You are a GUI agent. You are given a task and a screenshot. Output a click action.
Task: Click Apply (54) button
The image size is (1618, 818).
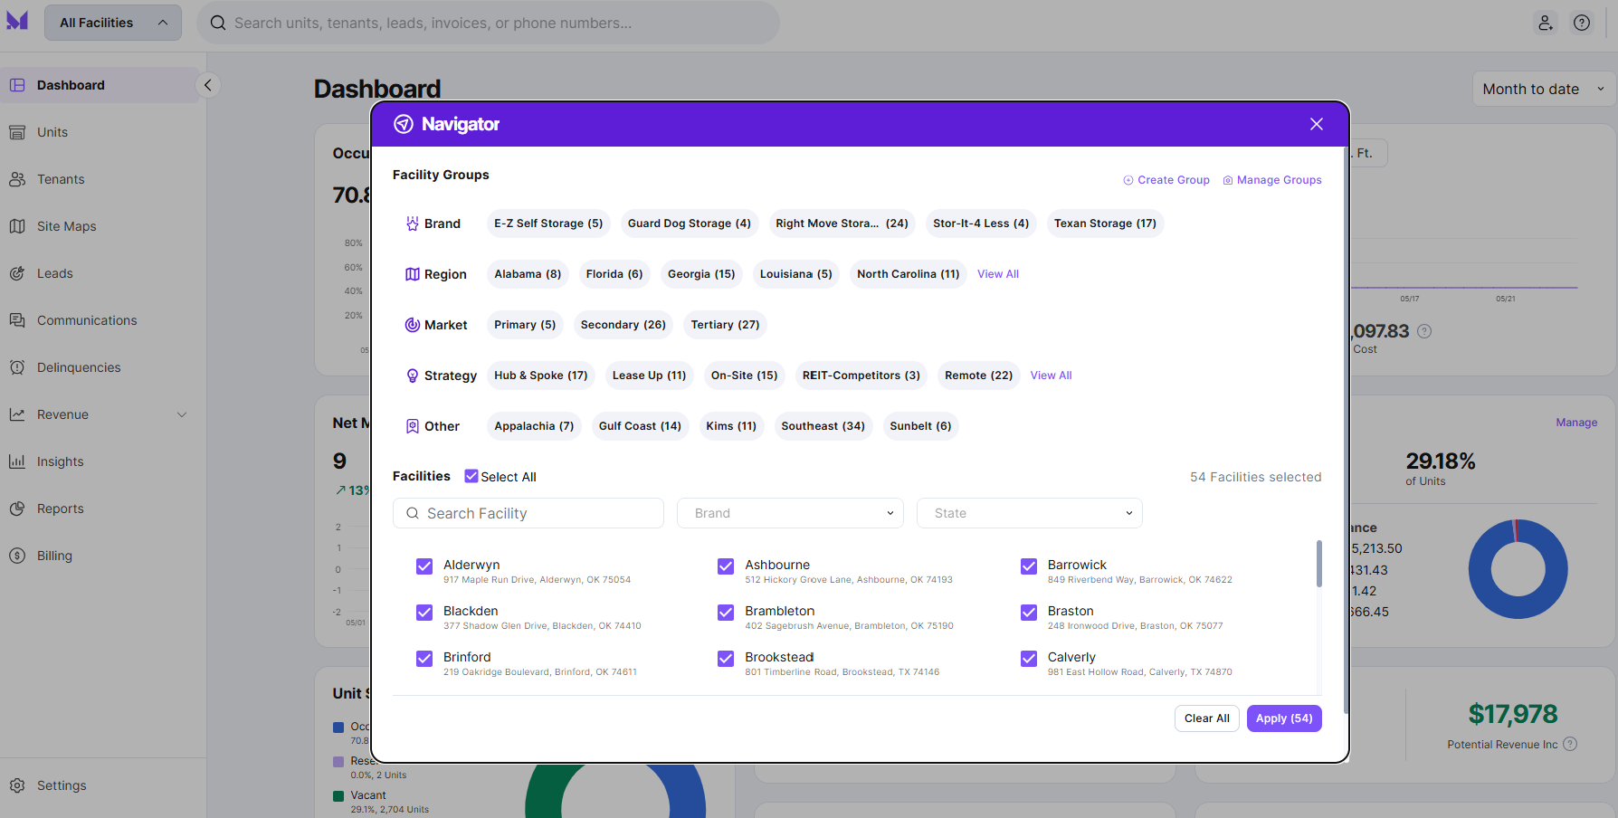pos(1284,718)
